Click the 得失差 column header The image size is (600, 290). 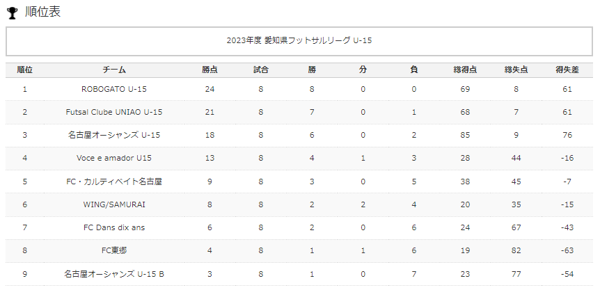567,70
